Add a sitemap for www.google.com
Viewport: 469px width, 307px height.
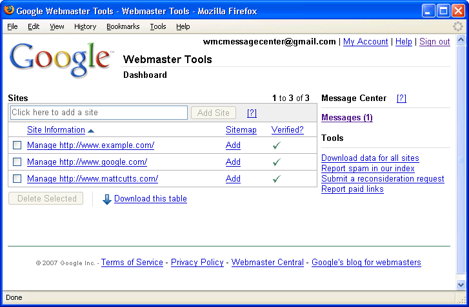[233, 162]
